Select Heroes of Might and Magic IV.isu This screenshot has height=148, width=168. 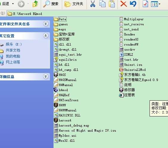click(85, 130)
